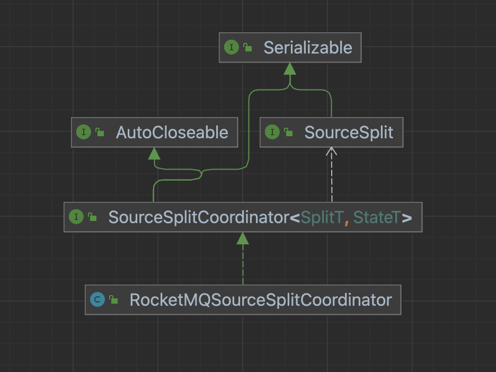Click the green lock icon beside Serializable
This screenshot has height=372, width=496.
click(247, 48)
